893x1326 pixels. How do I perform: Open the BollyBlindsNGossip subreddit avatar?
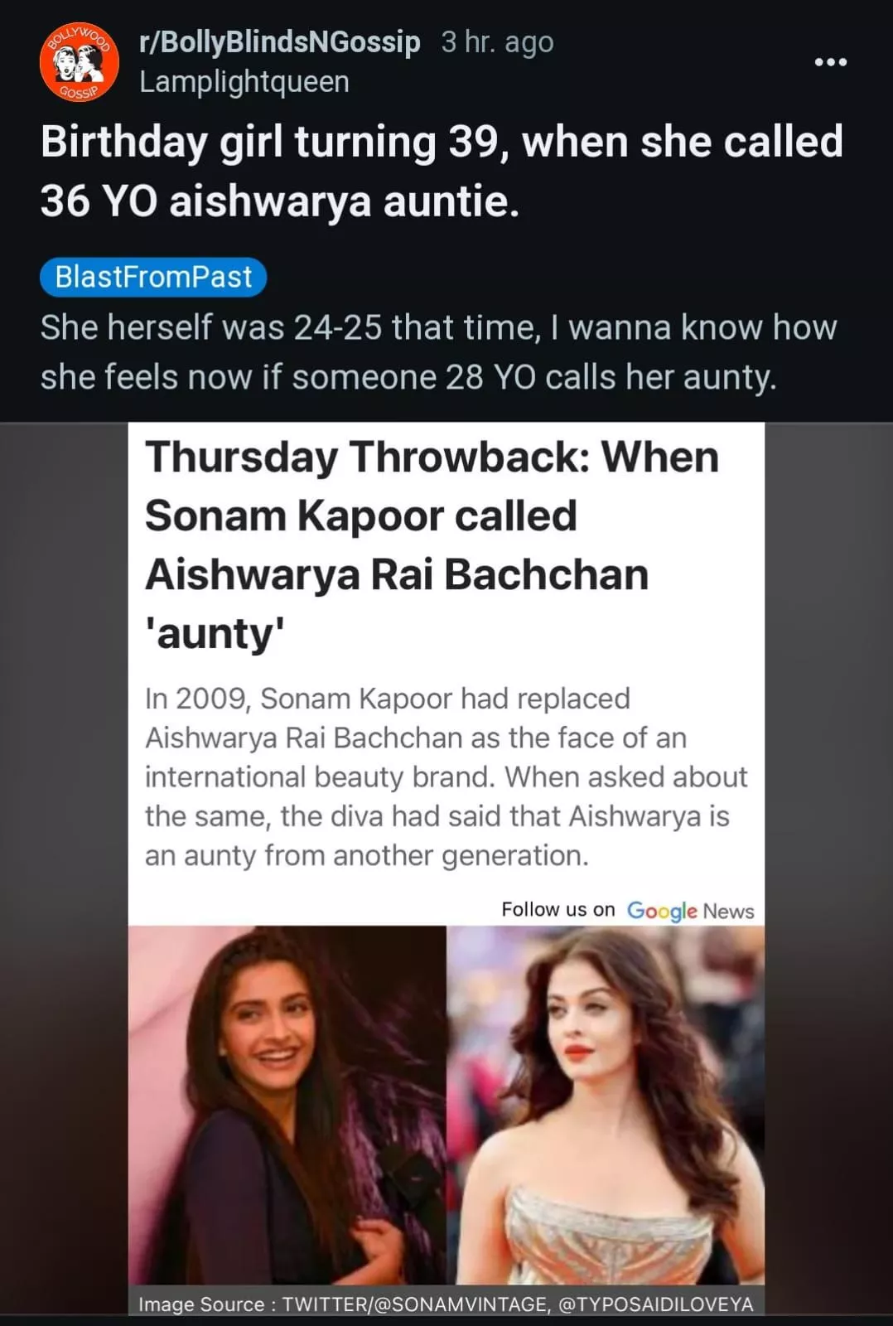tap(79, 62)
